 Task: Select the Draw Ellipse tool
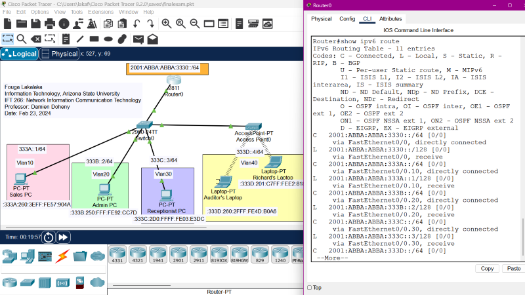click(108, 39)
